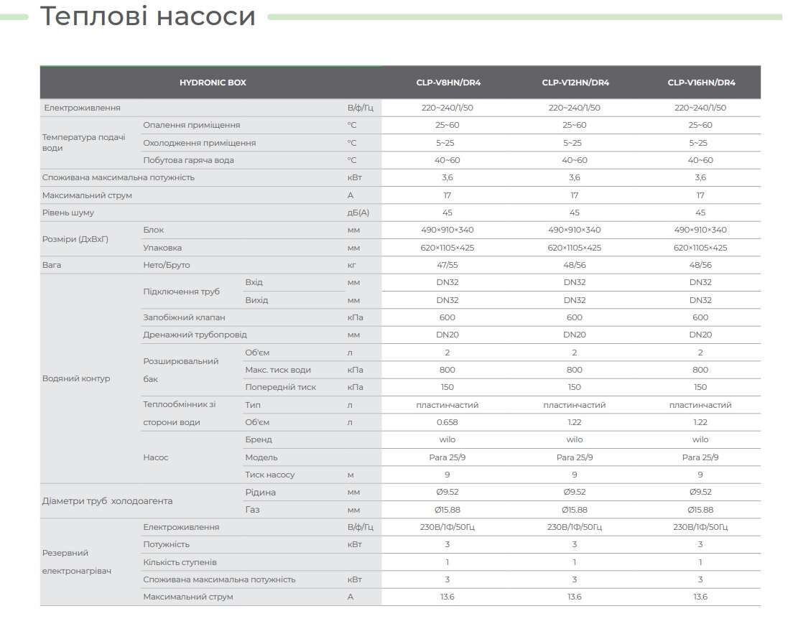Image resolution: width=793 pixels, height=629 pixels.
Task: Select the "Споживана максимальна потужність" row in the upper section
Action: (119, 177)
